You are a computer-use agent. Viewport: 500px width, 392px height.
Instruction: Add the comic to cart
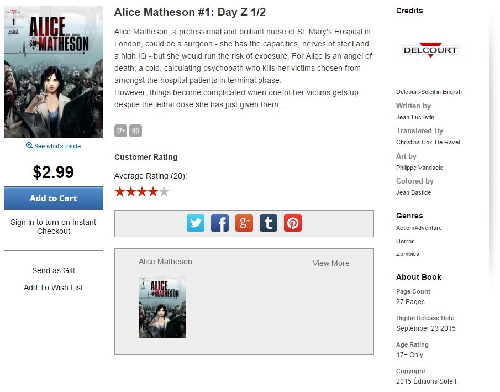point(54,198)
